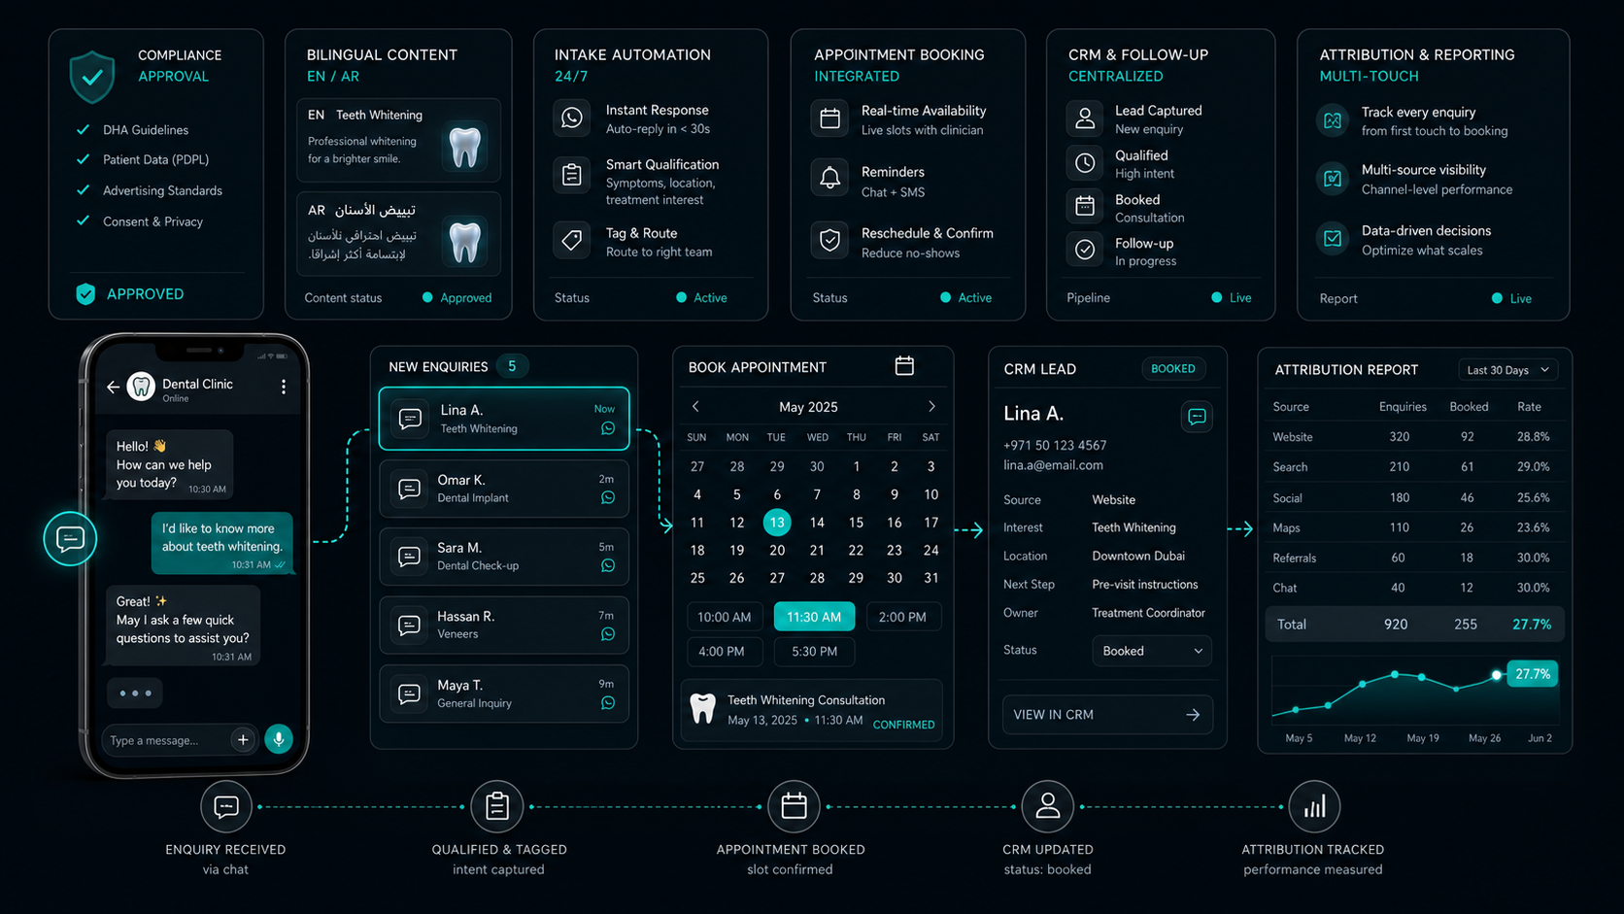Go back using the chat header arrow
Screen dimensions: 1624x914
click(114, 387)
